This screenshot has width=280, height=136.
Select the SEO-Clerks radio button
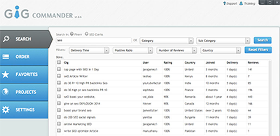tap(86, 34)
